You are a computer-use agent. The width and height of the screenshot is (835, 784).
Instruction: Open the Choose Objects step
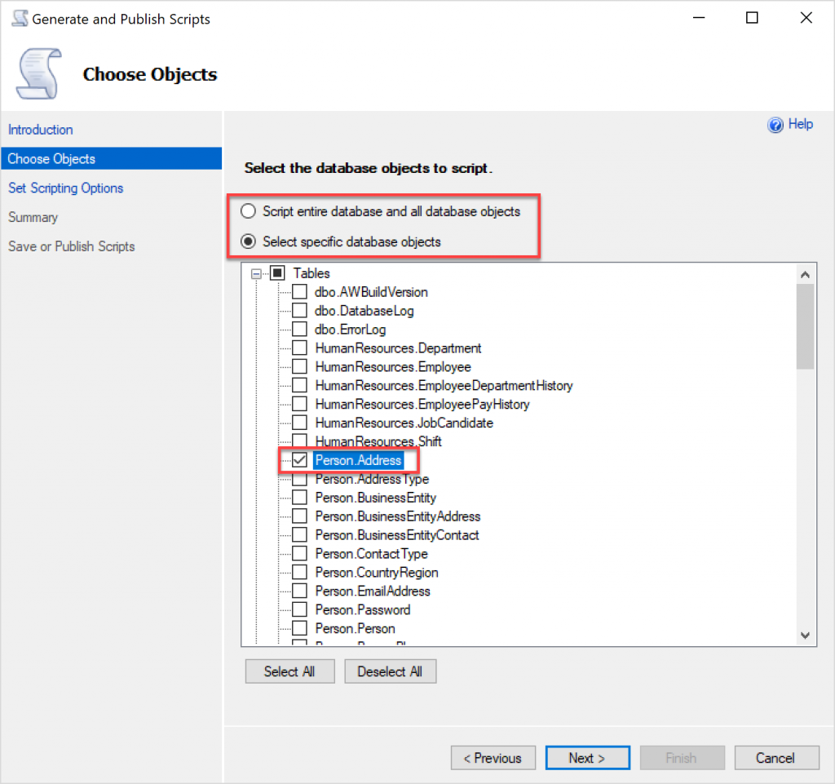tap(111, 159)
